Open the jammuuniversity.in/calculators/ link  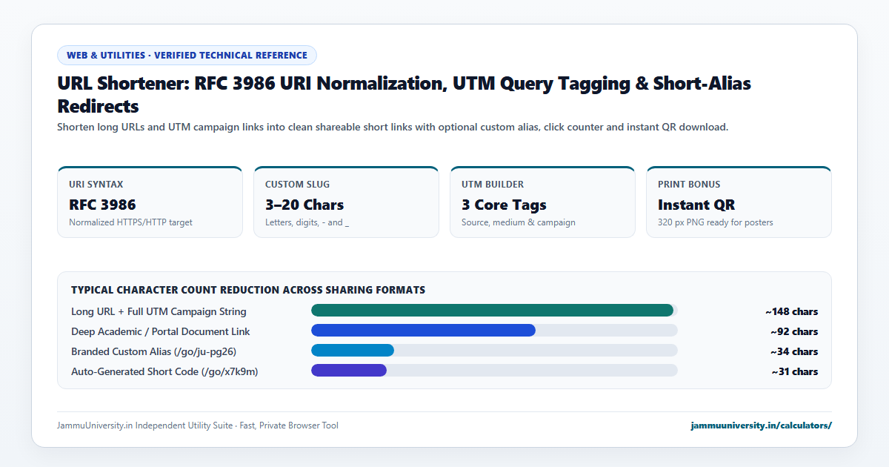[761, 425]
